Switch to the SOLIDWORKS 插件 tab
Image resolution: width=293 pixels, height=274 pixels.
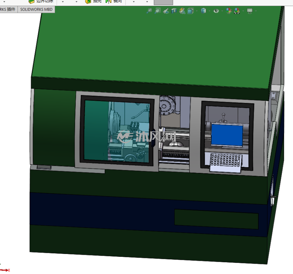point(9,9)
